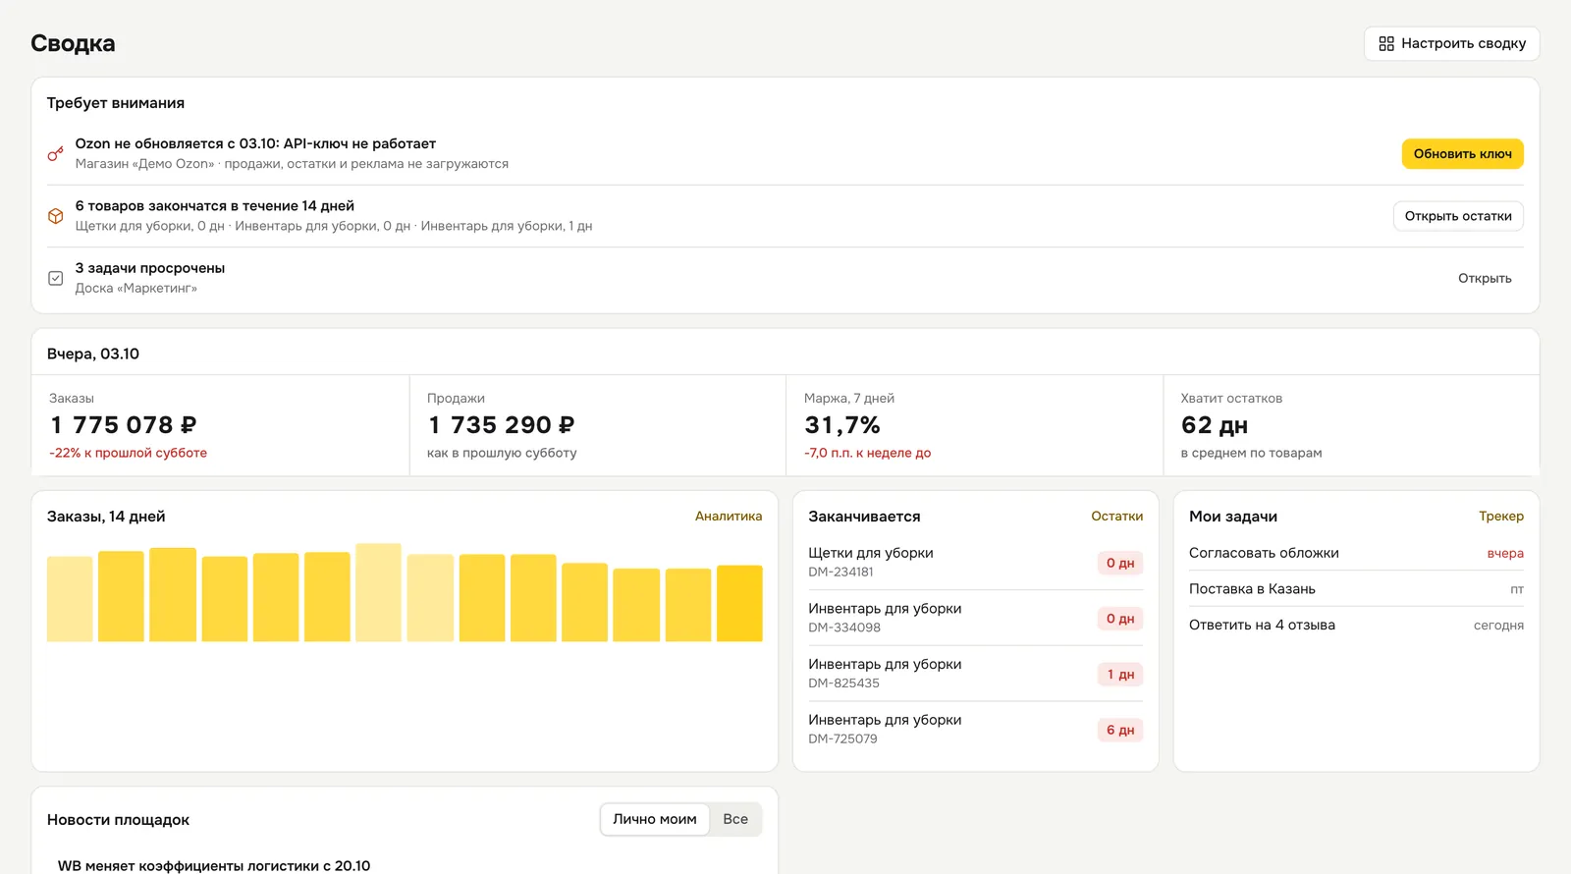Open the Остатки link in Заканчивается card
1571x874 pixels.
click(x=1117, y=516)
